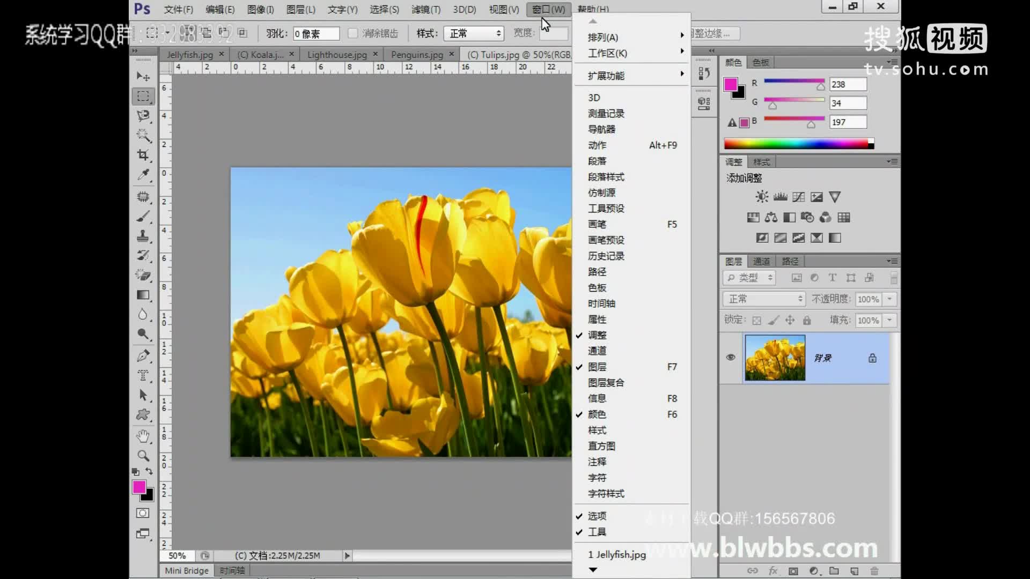
Task: Choose 历史记录 from the Window menu
Action: click(631, 256)
